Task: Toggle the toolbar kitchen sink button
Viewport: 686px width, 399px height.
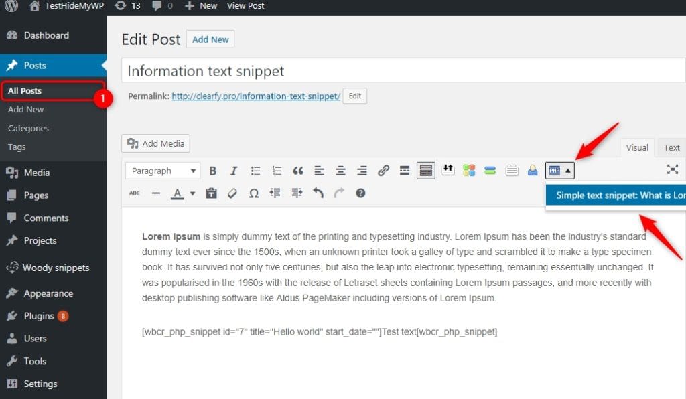Action: click(x=426, y=171)
